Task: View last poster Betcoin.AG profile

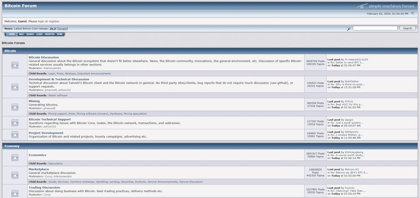Action: pyautogui.click(x=352, y=169)
